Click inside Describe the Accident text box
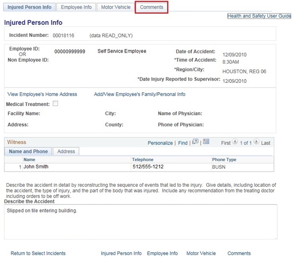This screenshot has width=293, height=261. click(140, 221)
